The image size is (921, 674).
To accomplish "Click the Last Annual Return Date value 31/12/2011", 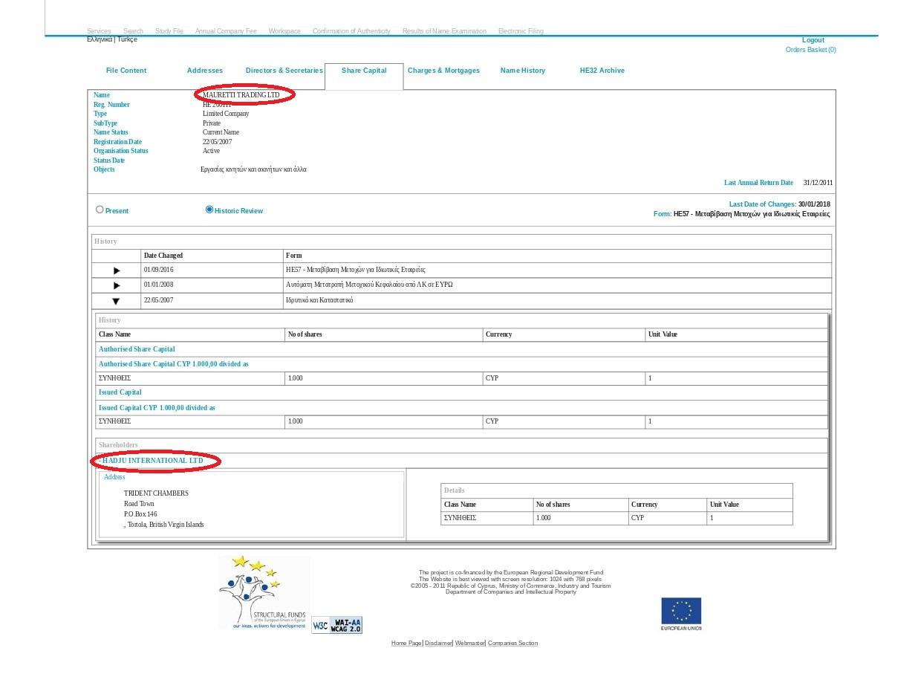I will coord(818,183).
